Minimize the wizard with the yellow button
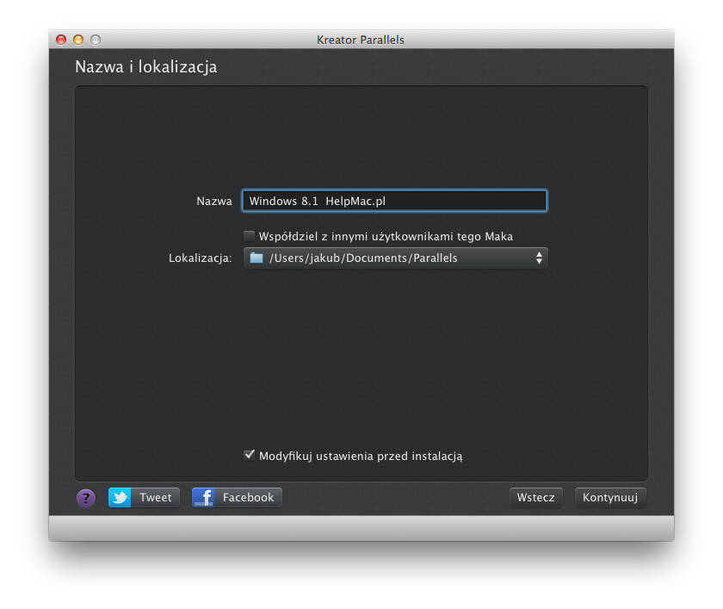 click(78, 40)
